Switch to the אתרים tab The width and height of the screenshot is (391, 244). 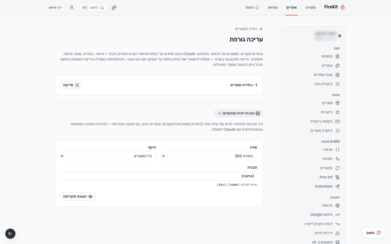point(291,8)
